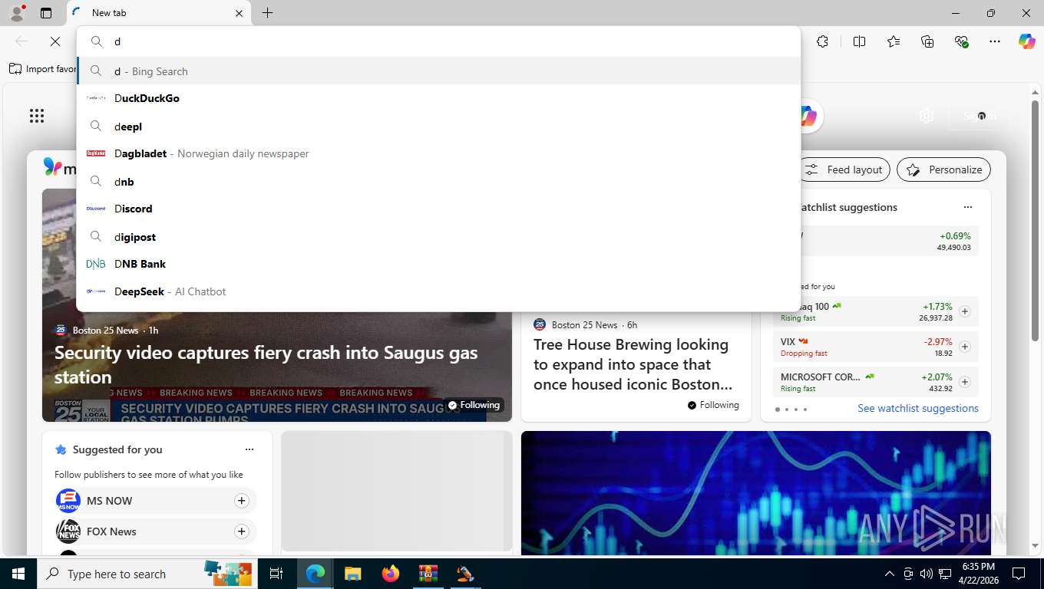Image resolution: width=1044 pixels, height=589 pixels.
Task: Add MICROSOFT CORP to watchlist
Action: [x=965, y=382]
